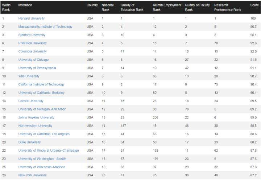Click the Research Performance Rank header

tap(228, 7)
